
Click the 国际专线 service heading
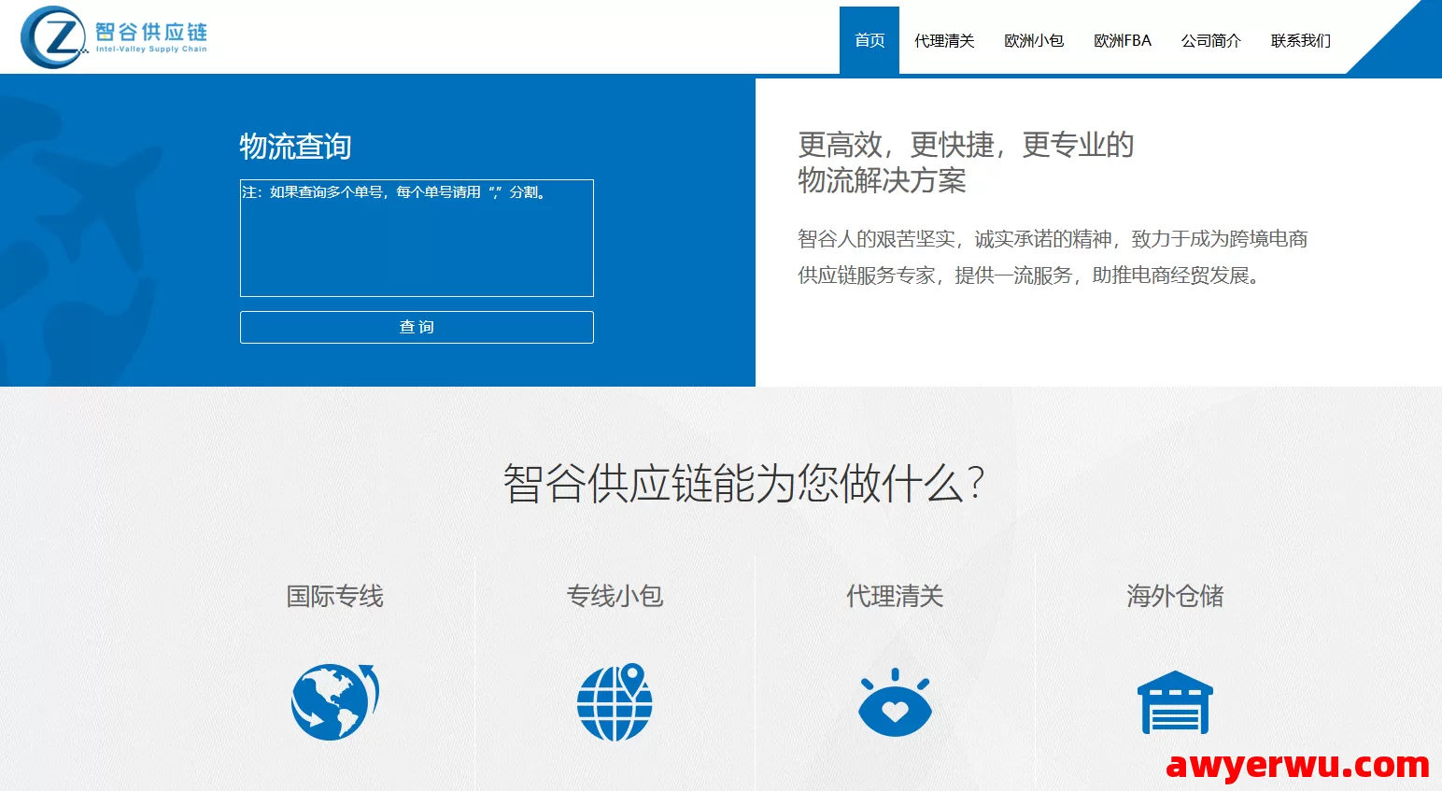[x=334, y=596]
